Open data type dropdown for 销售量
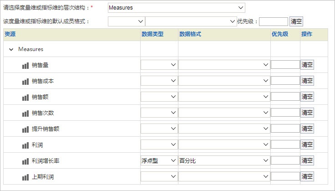Screen dimensions: 335x191 tap(159, 65)
